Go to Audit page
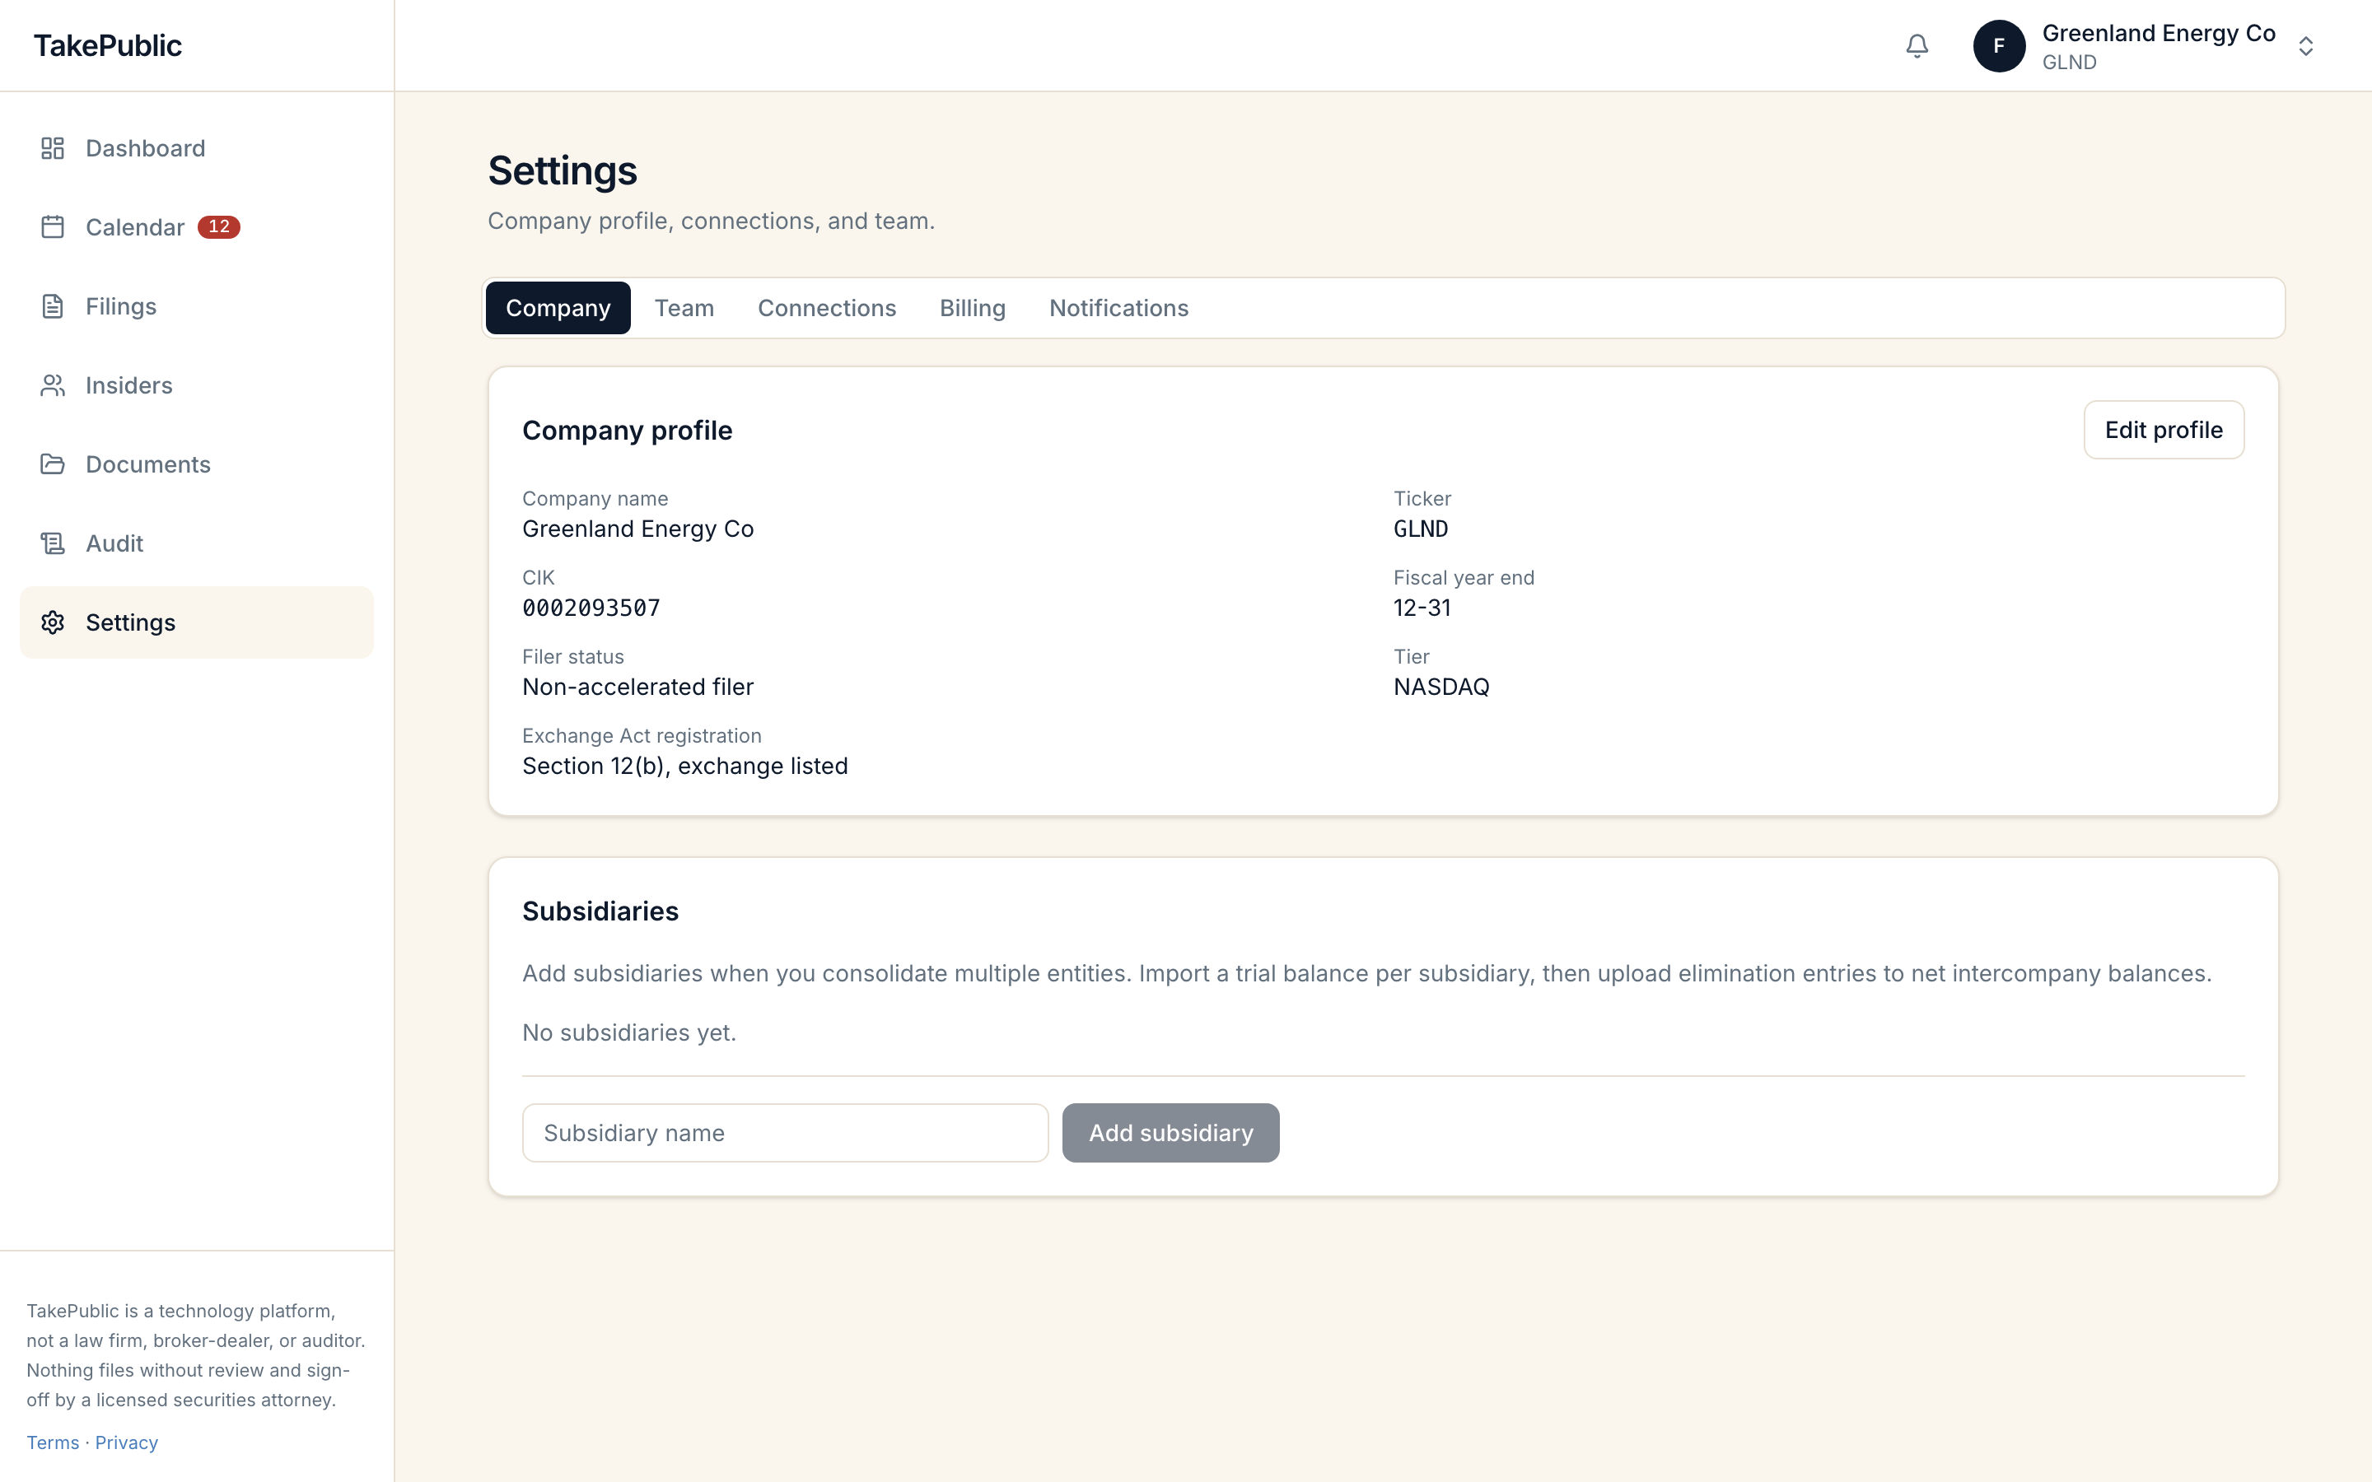This screenshot has width=2372, height=1482. (x=197, y=543)
